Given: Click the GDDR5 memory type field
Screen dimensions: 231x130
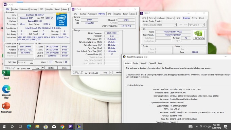Looking at the screenshot, I should click(195, 52).
